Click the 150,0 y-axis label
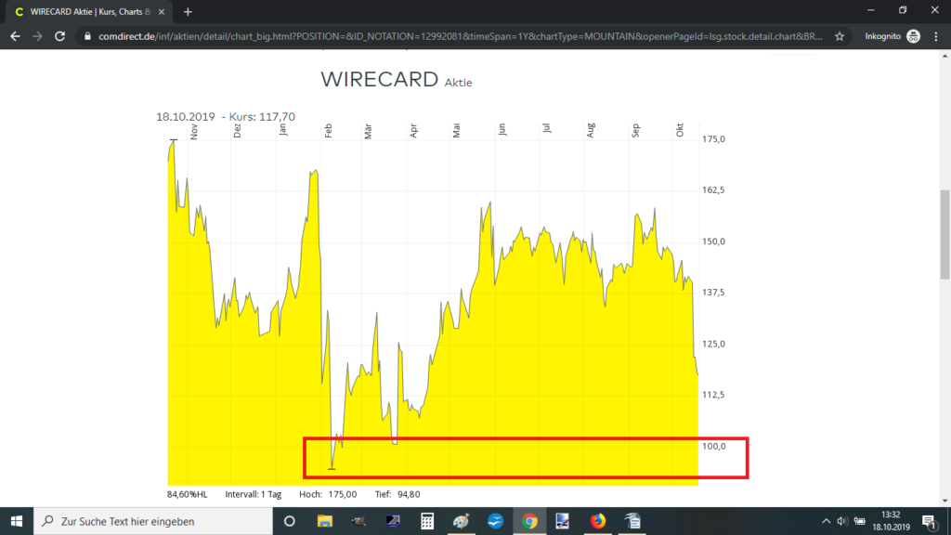The height and width of the screenshot is (535, 951). pyautogui.click(x=713, y=241)
